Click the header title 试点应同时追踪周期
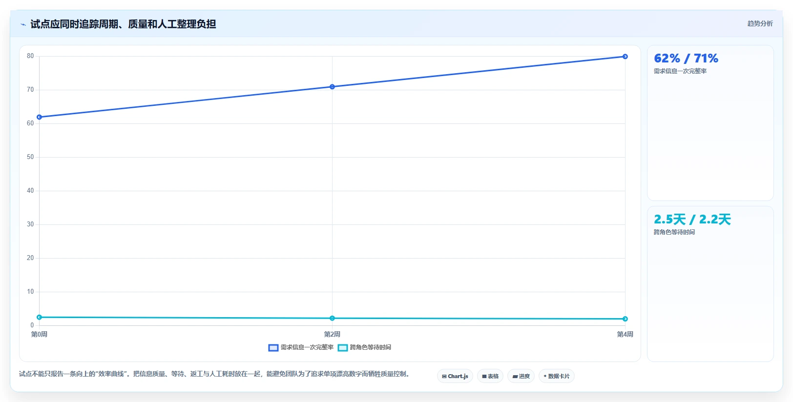 123,24
